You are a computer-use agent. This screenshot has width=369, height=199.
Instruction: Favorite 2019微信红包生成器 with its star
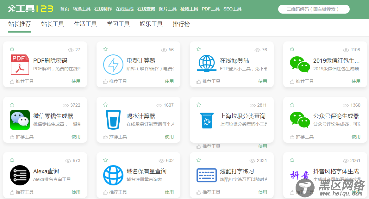[292, 49]
